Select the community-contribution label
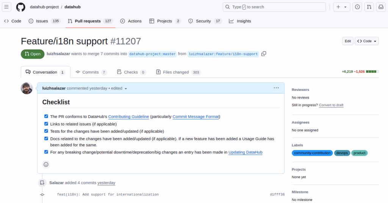Viewport: 388px width, 203px height. click(312, 153)
